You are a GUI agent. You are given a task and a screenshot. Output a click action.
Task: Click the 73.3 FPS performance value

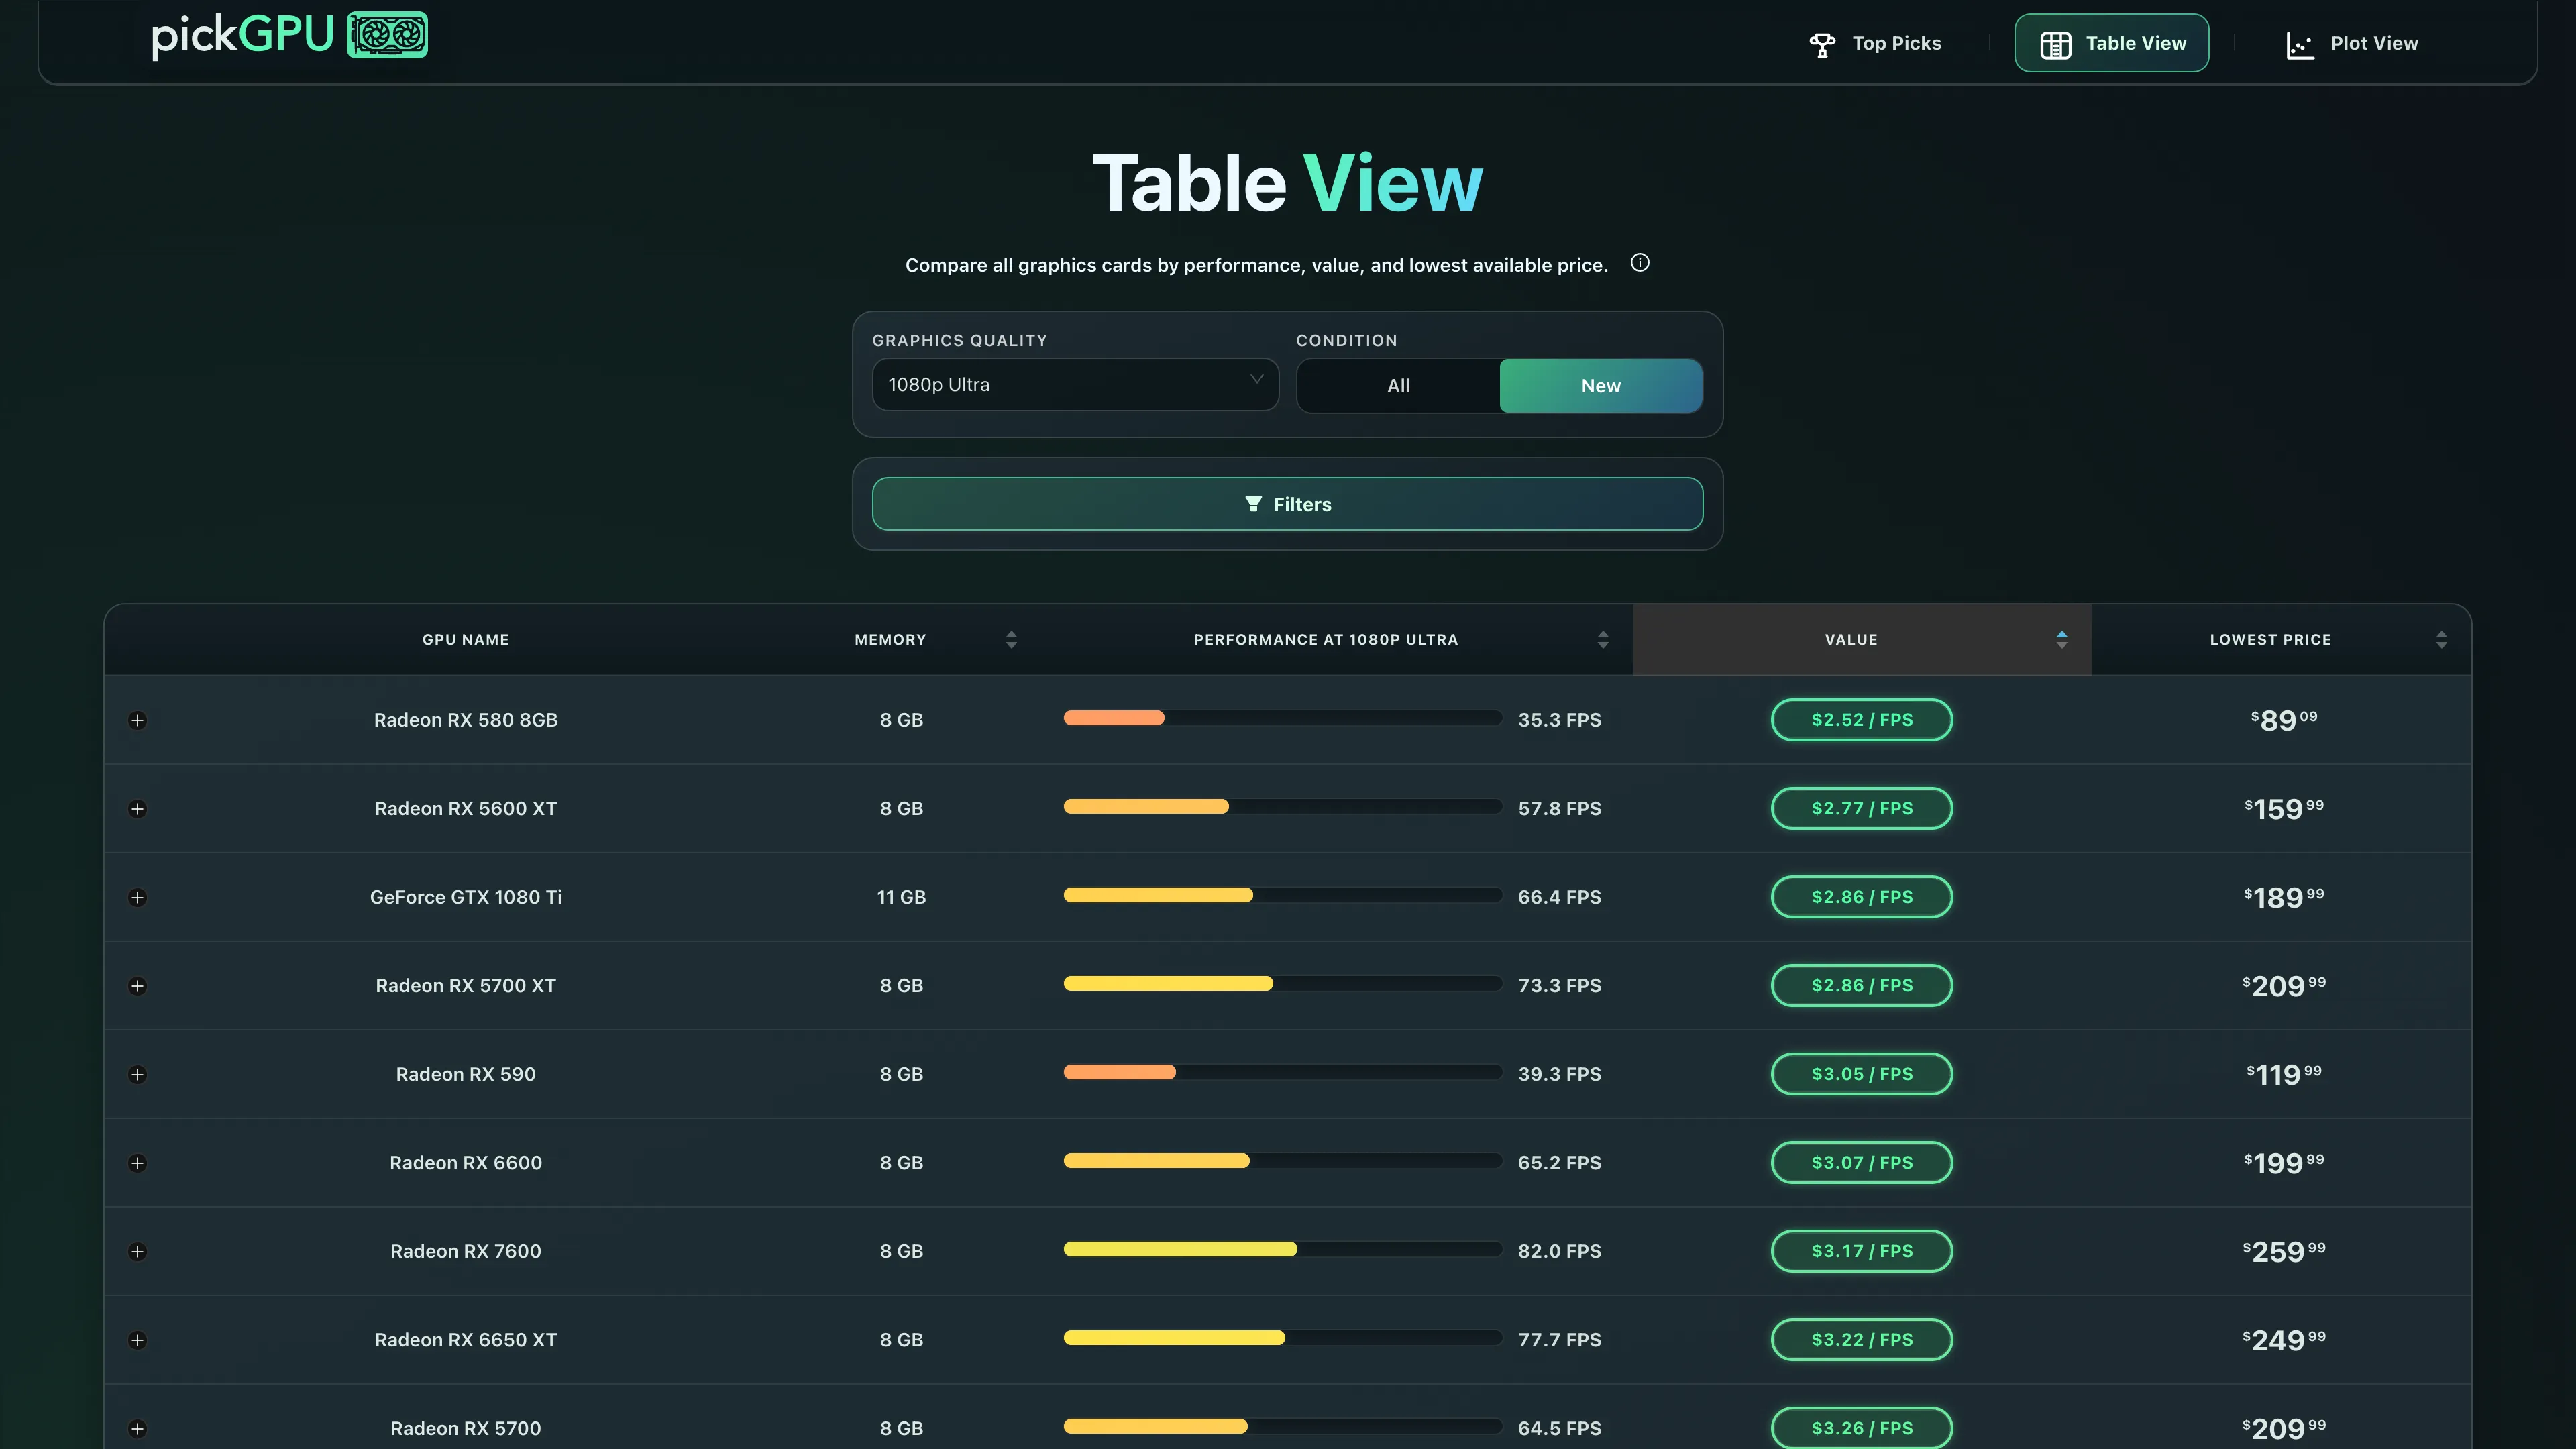click(x=1559, y=985)
